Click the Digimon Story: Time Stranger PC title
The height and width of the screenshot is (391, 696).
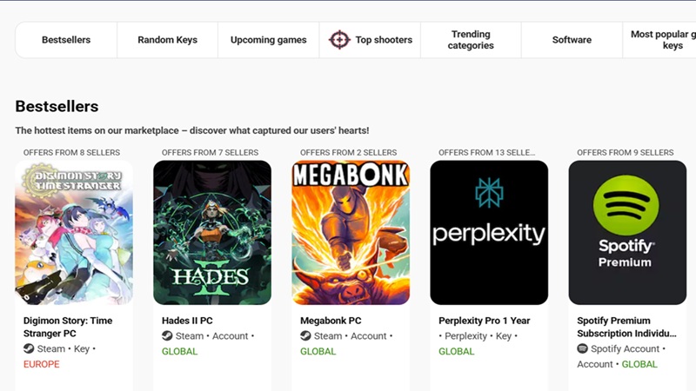coord(68,327)
